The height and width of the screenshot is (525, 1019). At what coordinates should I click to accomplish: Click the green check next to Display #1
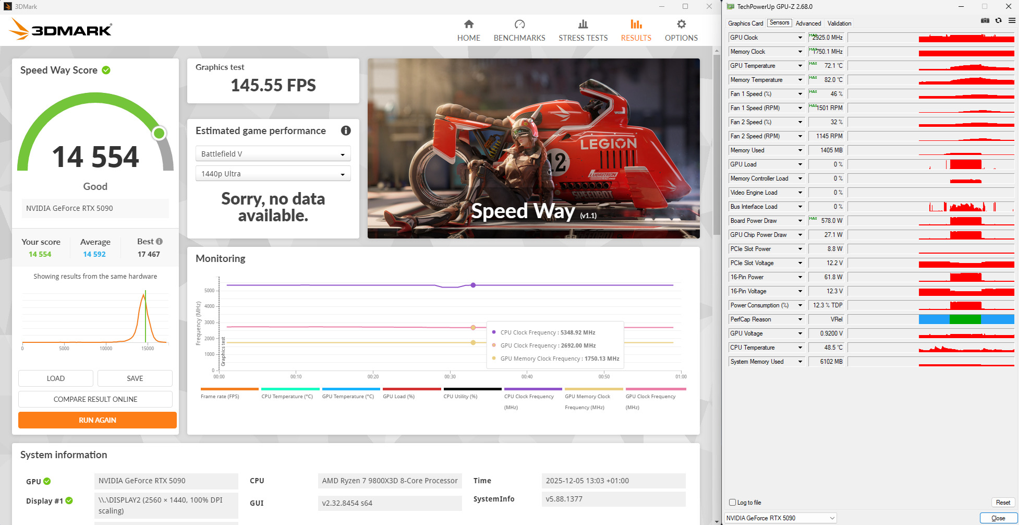(69, 500)
